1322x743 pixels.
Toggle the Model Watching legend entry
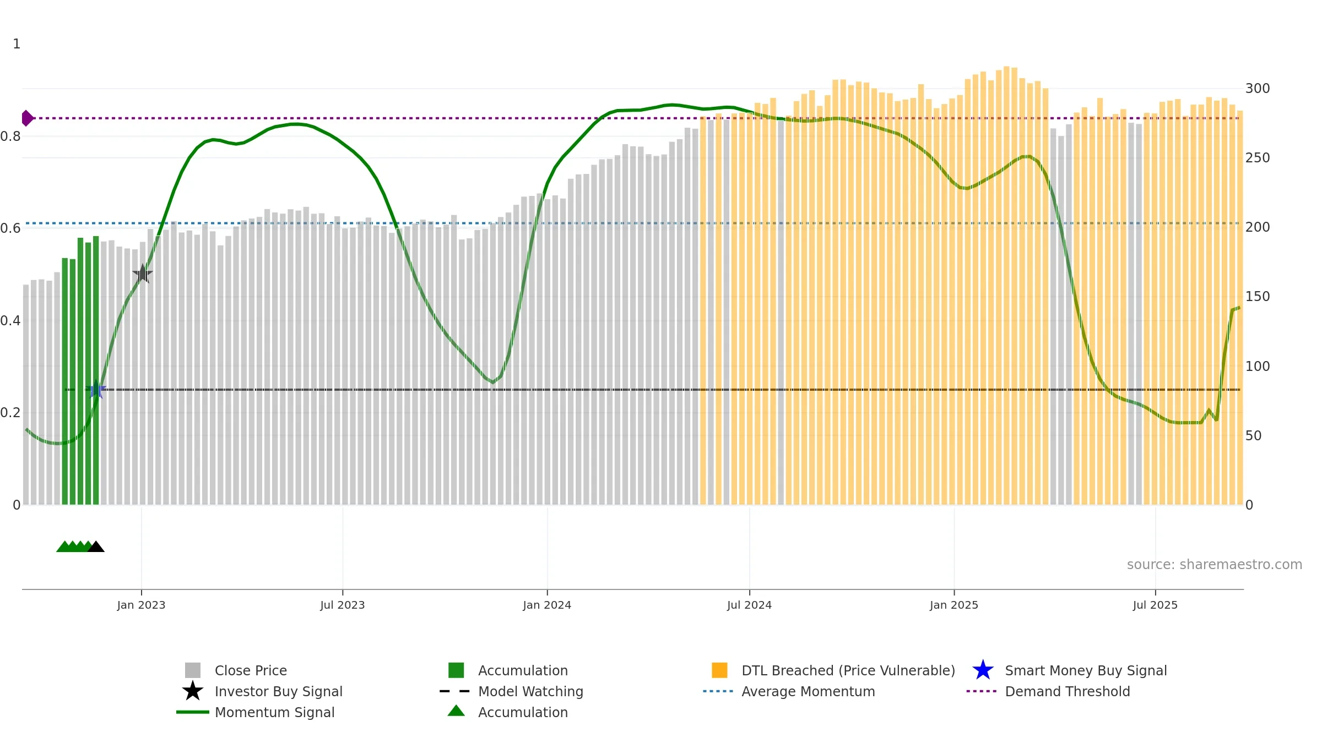coord(530,691)
